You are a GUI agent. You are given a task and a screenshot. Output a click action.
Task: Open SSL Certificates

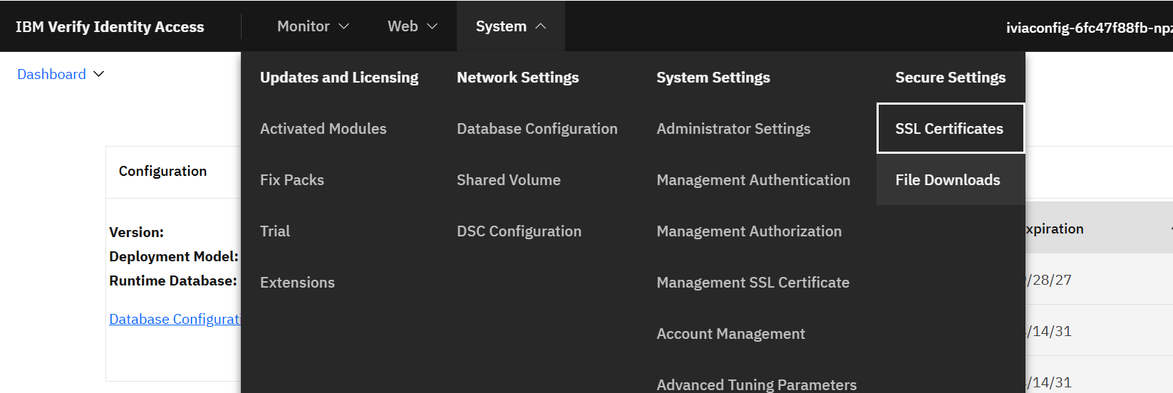click(951, 128)
